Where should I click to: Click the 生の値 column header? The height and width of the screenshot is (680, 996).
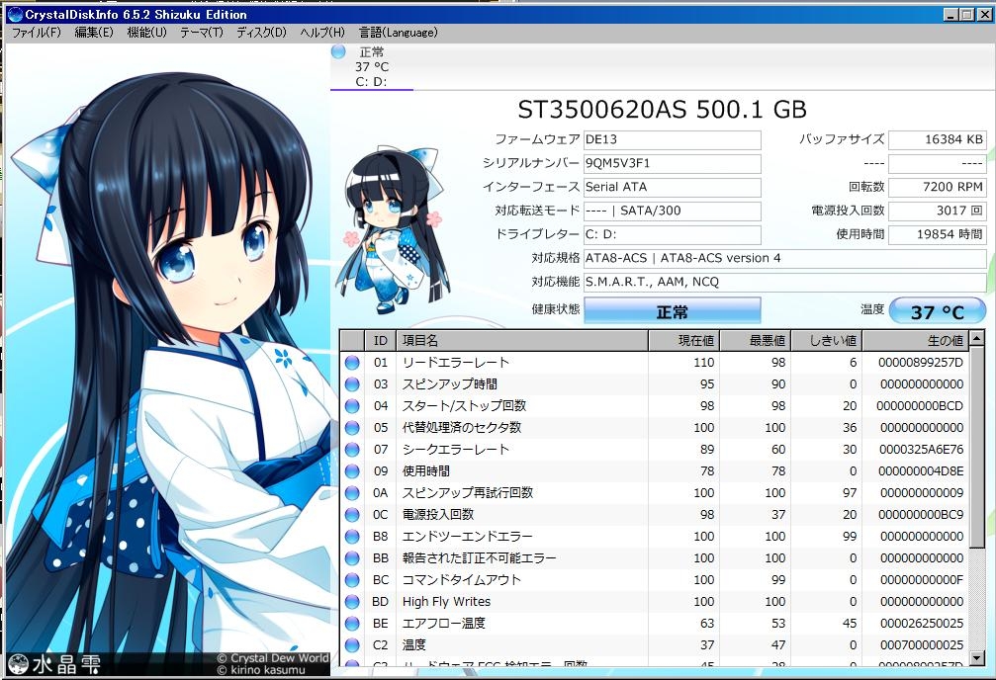(x=915, y=341)
